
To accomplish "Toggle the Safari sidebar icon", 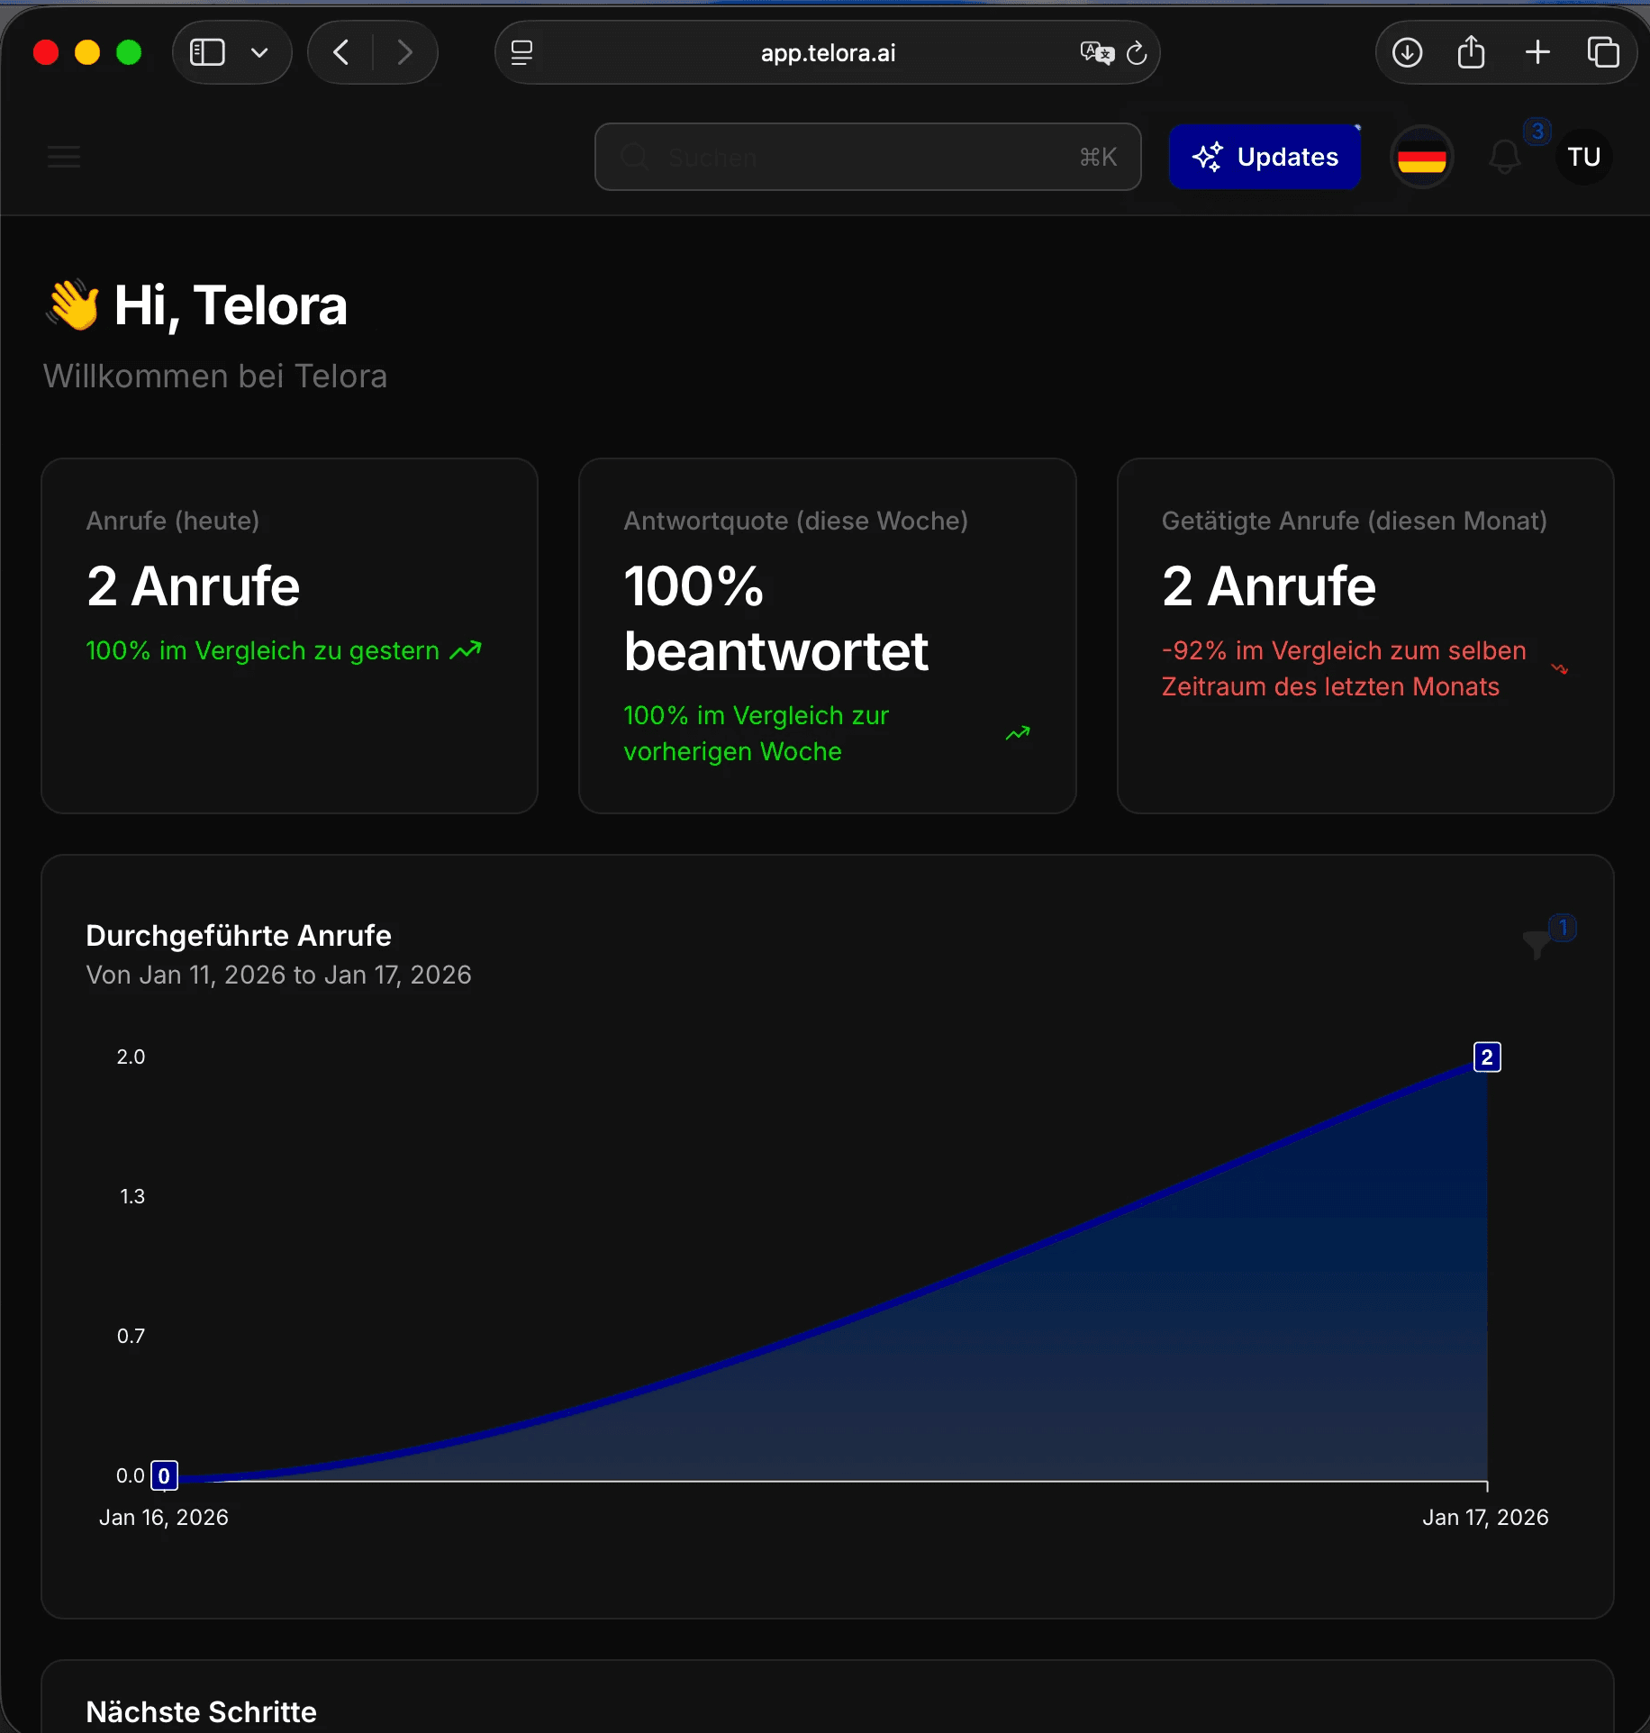I will coord(207,52).
